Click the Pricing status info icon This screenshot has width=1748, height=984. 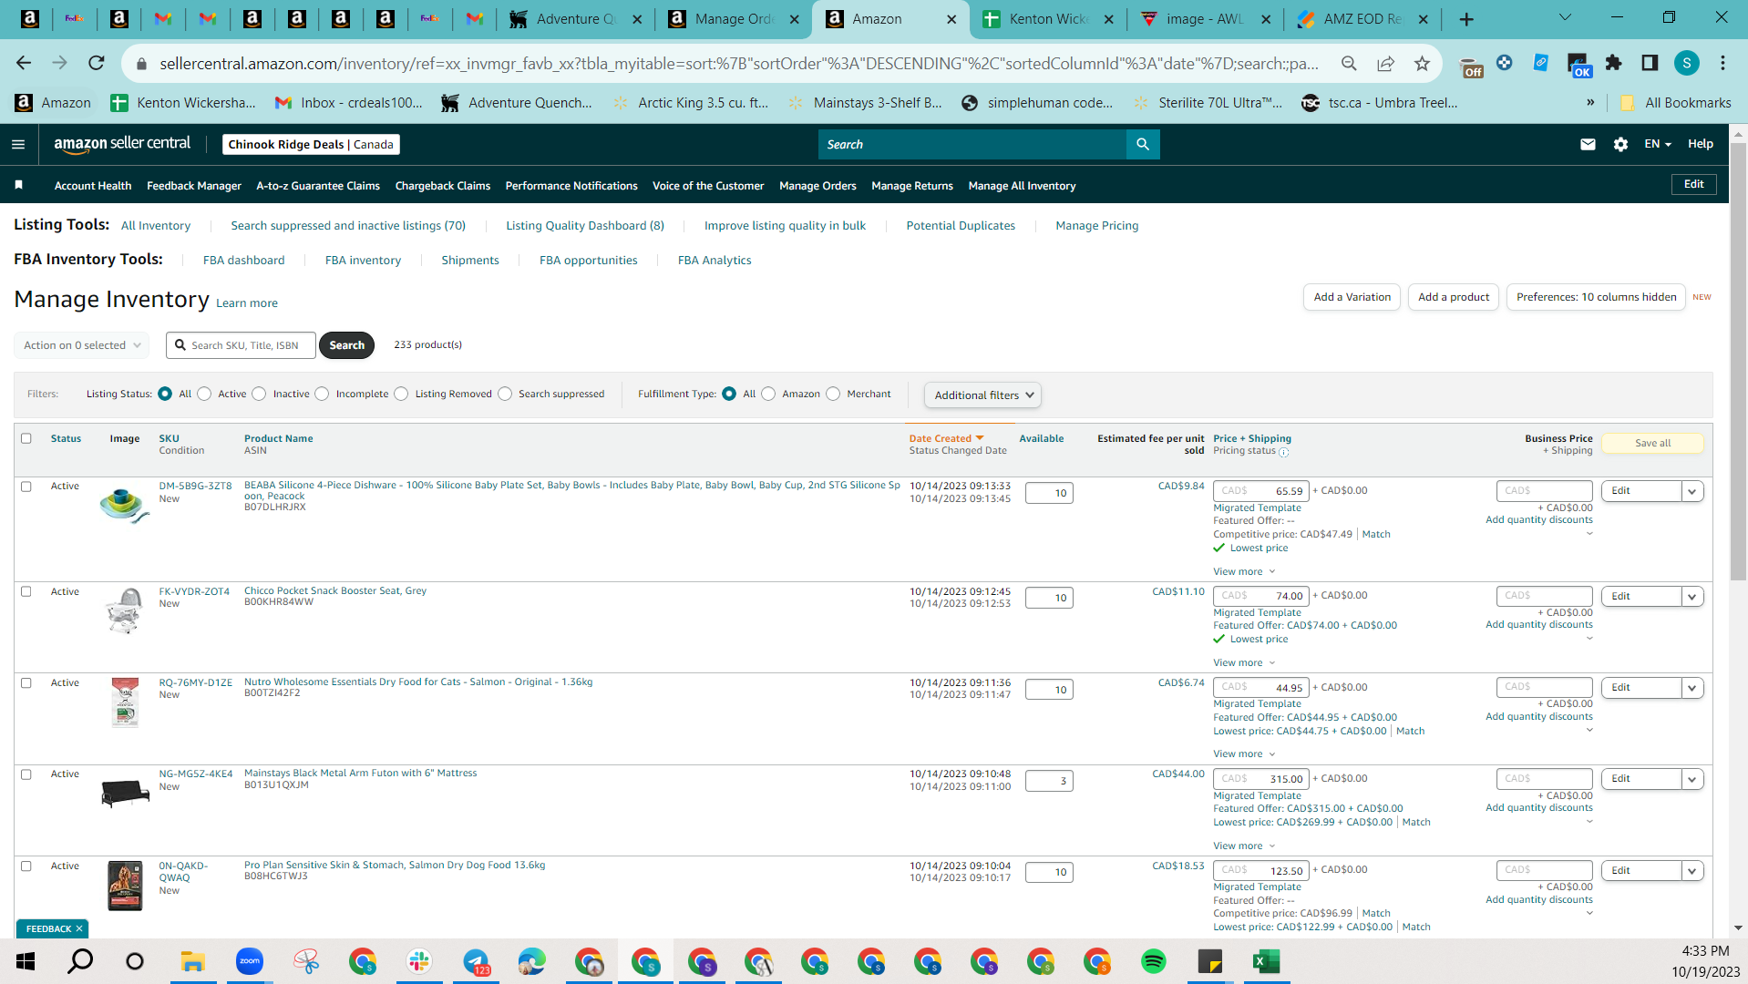[x=1283, y=452]
